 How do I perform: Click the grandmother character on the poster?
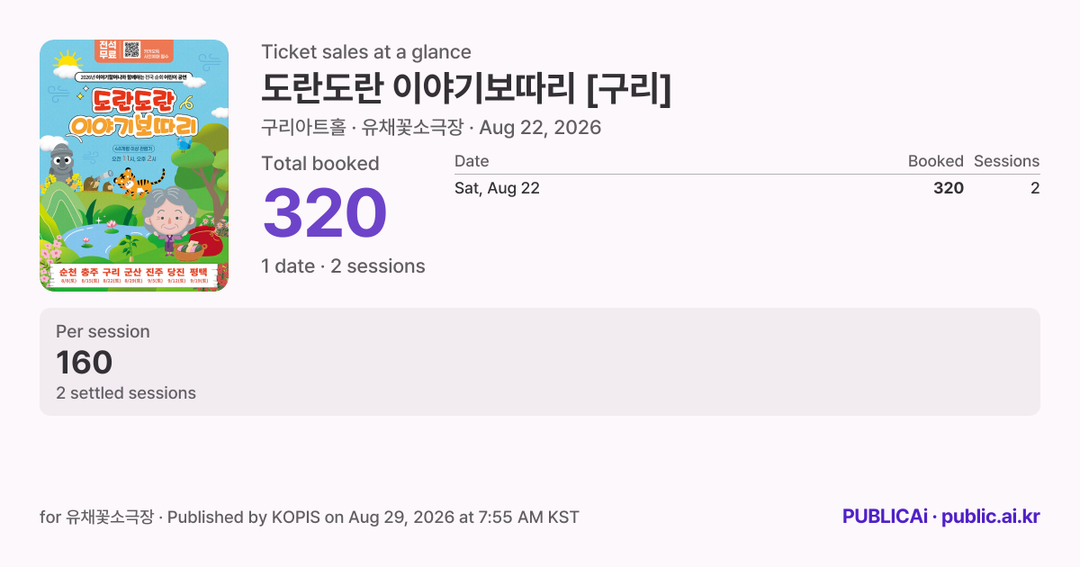coord(168,219)
